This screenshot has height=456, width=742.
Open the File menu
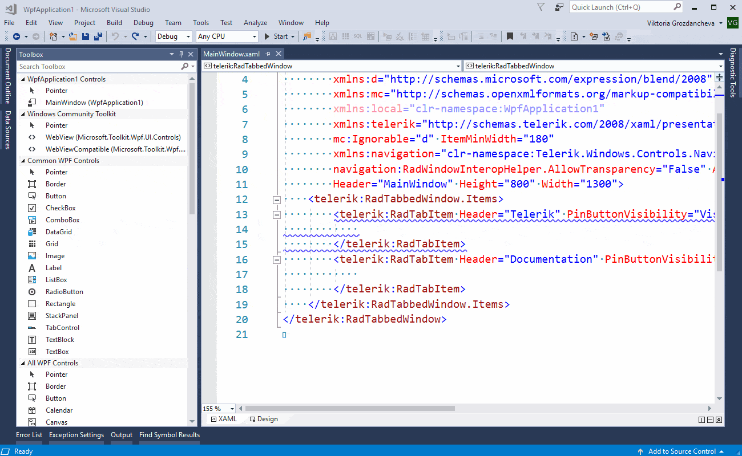tap(9, 23)
